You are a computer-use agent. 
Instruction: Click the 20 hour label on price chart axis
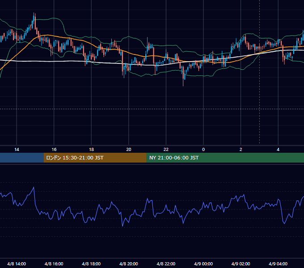coord(129,150)
